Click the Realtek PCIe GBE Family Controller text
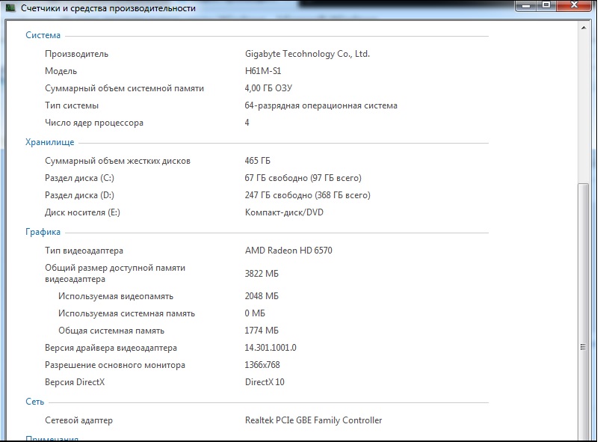 (x=313, y=420)
